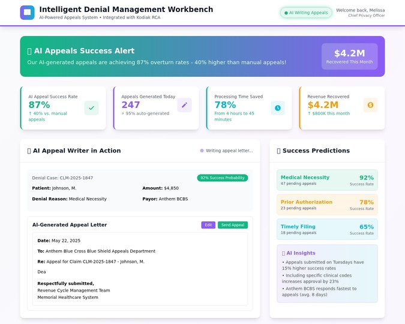Click the 'Date: May 22, 2025' line

[59, 241]
